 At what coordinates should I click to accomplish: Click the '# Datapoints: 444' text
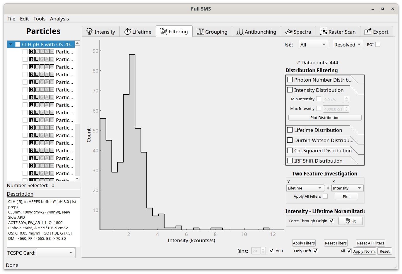click(x=317, y=63)
